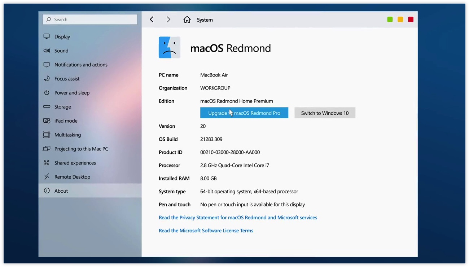Open Projecting to this Mac PC
The height and width of the screenshot is (267, 469).
[x=90, y=149]
